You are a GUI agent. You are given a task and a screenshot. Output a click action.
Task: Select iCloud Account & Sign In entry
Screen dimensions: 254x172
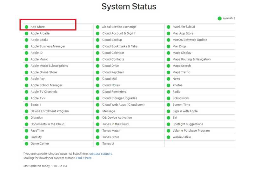pyautogui.click(x=119, y=33)
